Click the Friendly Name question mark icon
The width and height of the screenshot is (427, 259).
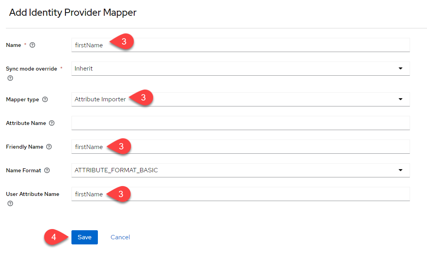(x=49, y=147)
